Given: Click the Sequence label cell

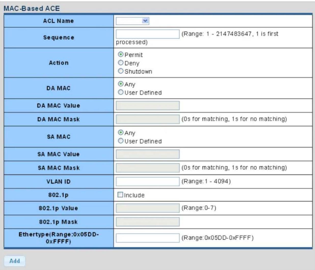Looking at the screenshot, I should pos(59,38).
